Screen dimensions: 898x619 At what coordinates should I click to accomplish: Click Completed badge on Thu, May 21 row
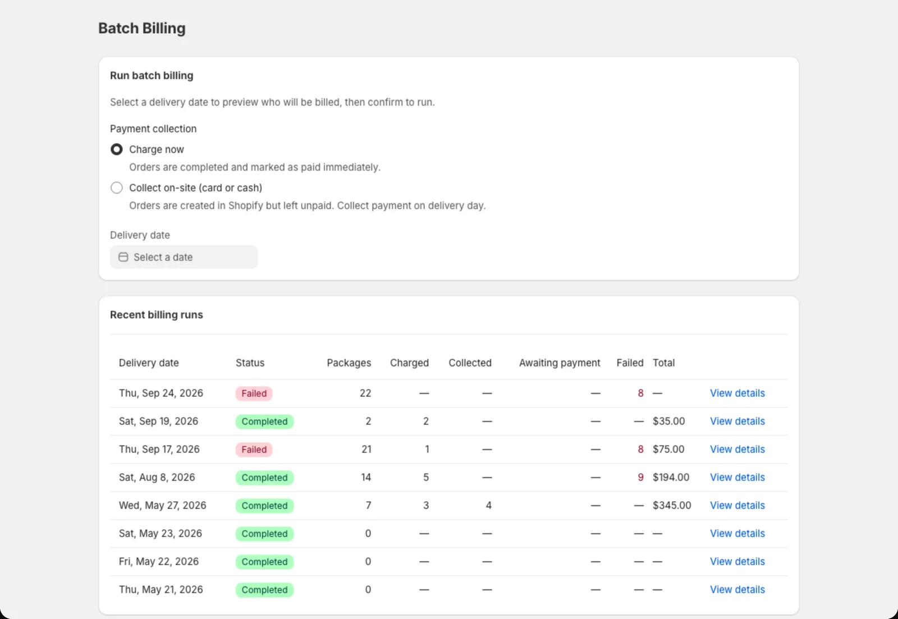click(264, 590)
